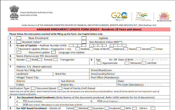Check the Resident Indian box

(x=19, y=42)
